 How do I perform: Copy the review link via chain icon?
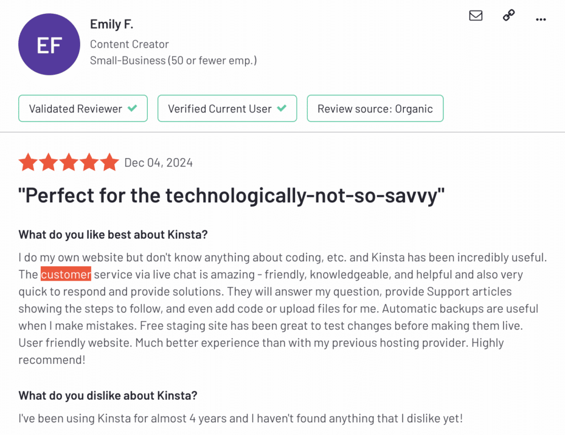(x=508, y=16)
